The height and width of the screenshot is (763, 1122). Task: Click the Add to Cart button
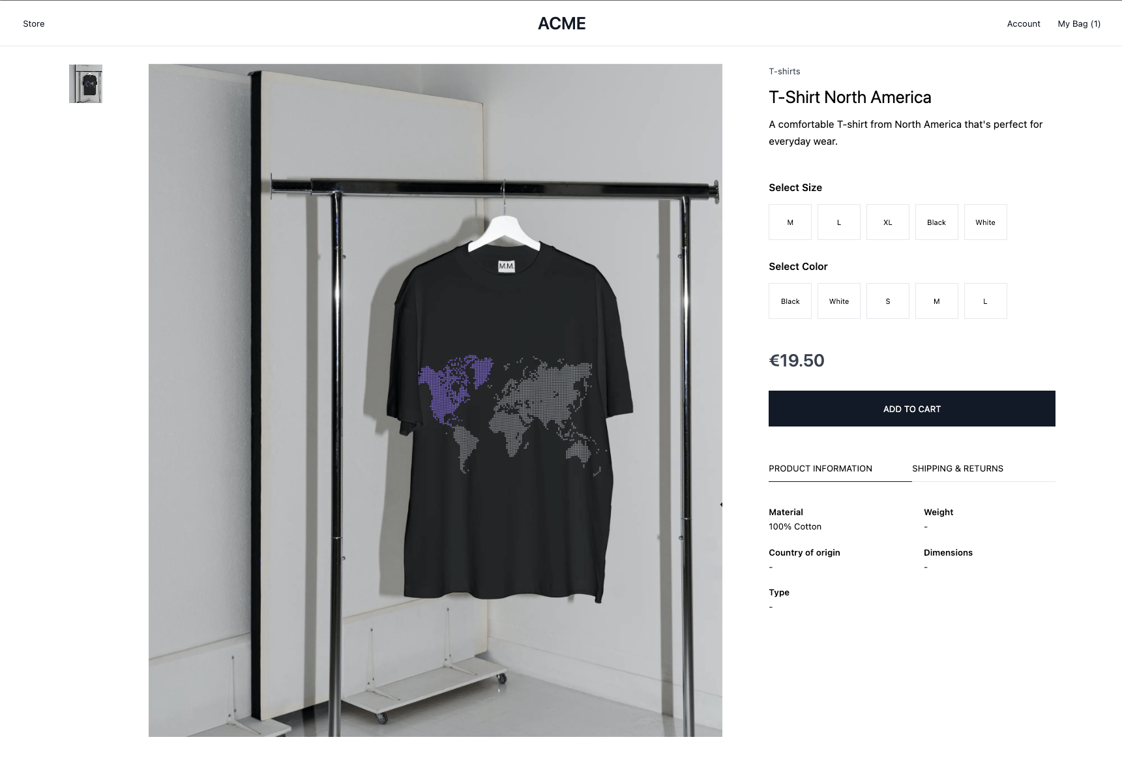pyautogui.click(x=912, y=409)
